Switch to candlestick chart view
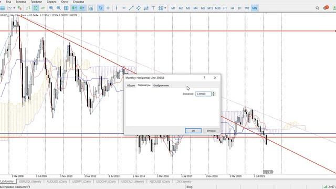Image resolution: width=336 pixels, height=189 pixels. coord(35,8)
